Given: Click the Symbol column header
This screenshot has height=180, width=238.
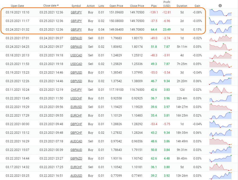Looking at the screenshot, I should (x=76, y=6).
